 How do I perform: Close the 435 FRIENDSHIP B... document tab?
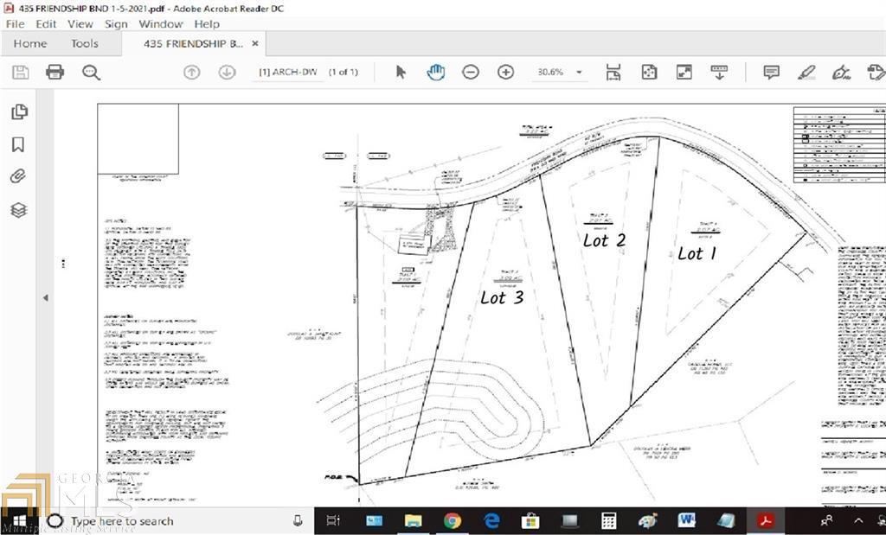coord(255,43)
